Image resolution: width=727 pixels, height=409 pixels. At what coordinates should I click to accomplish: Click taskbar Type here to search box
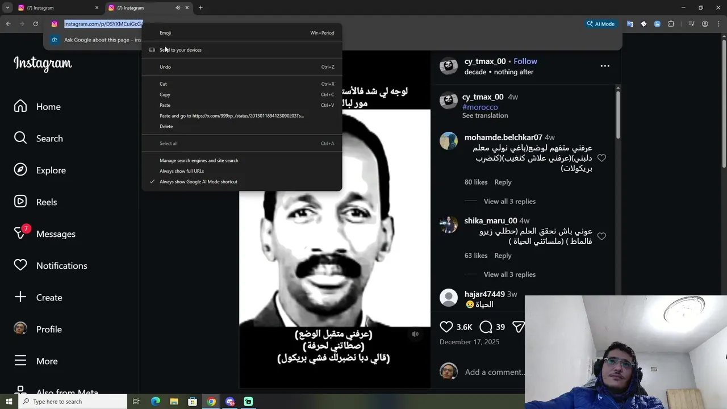(73, 402)
